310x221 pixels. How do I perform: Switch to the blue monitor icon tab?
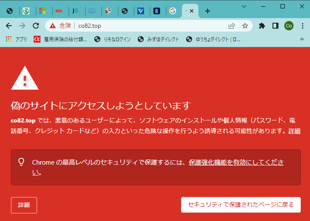point(91,11)
